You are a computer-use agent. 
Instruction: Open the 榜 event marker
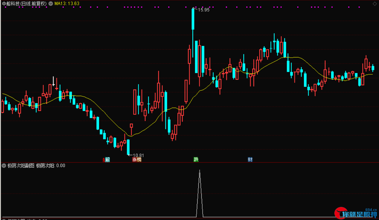coord(139,160)
